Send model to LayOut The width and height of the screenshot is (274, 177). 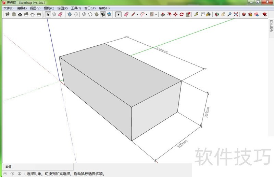(x=256, y=14)
